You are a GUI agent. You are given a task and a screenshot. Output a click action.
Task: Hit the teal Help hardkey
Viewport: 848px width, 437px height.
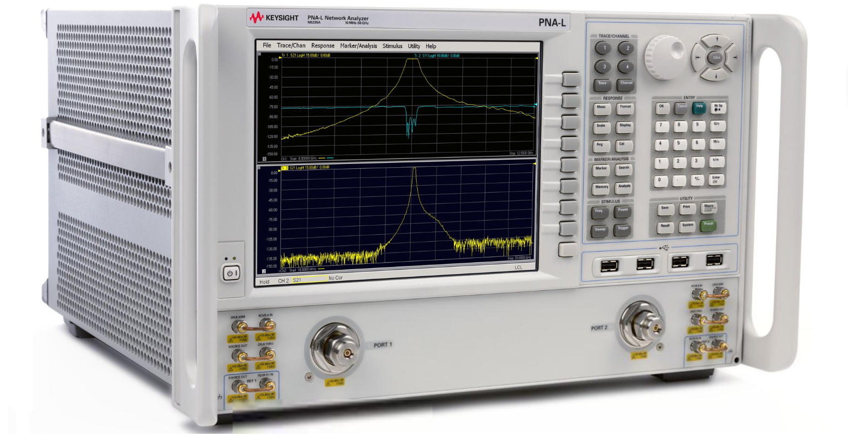[x=699, y=107]
